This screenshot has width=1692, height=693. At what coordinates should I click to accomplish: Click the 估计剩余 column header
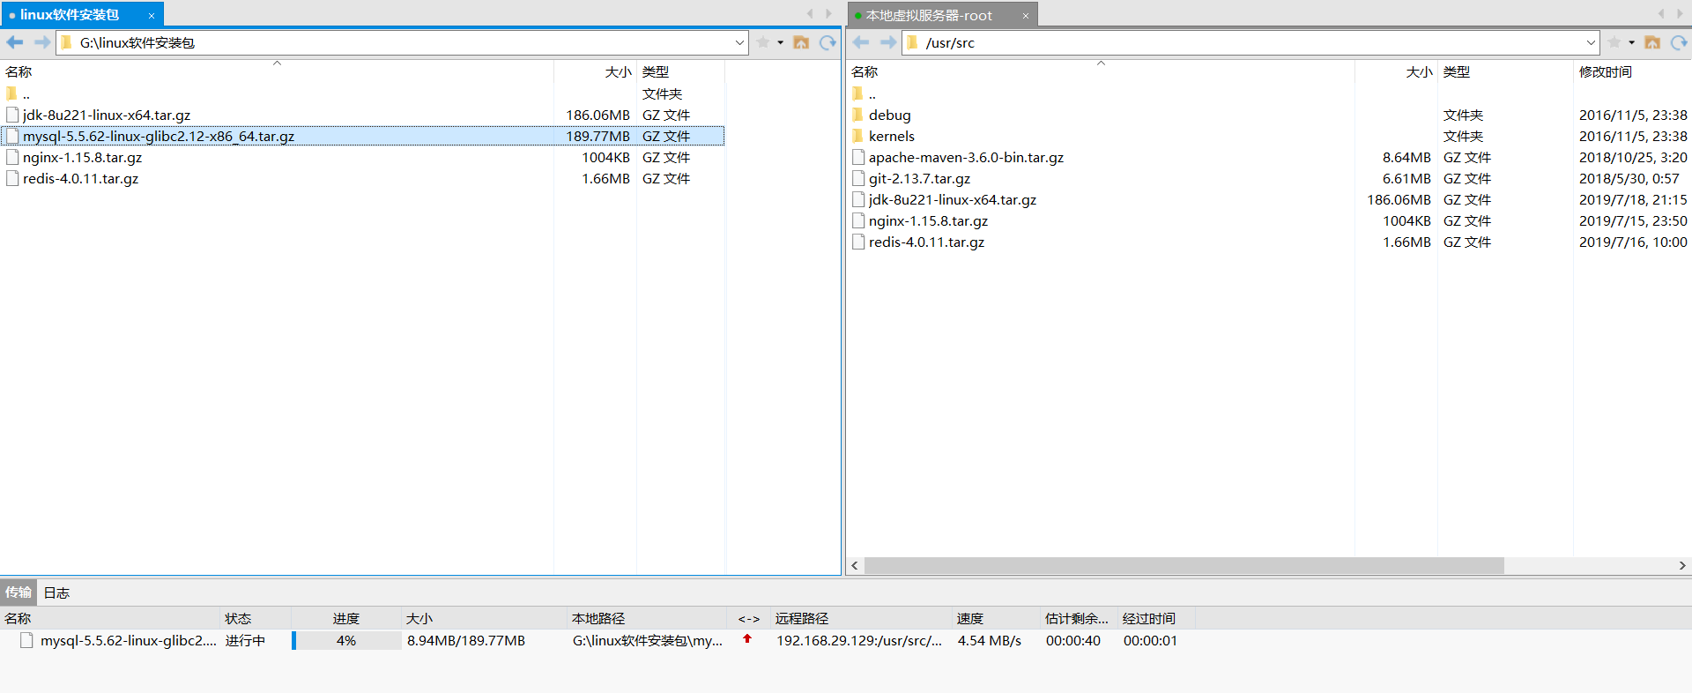tap(1079, 618)
